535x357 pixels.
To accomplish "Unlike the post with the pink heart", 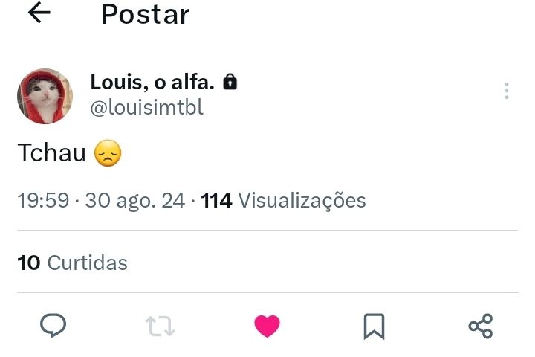I will pyautogui.click(x=267, y=326).
